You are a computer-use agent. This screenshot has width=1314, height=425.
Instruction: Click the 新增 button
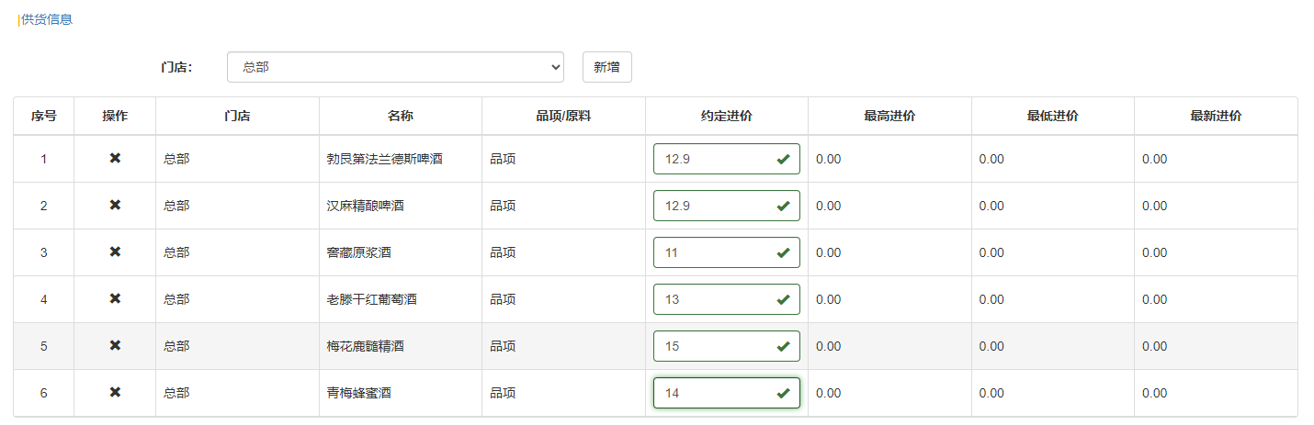pyautogui.click(x=606, y=67)
